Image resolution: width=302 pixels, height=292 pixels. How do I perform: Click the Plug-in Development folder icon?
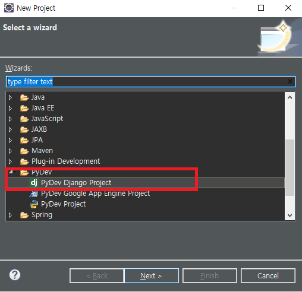pyautogui.click(x=24, y=161)
